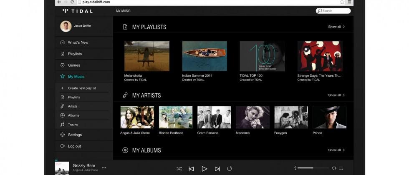Click the Log out arrow icon
The height and width of the screenshot is (175, 409).
(x=62, y=146)
